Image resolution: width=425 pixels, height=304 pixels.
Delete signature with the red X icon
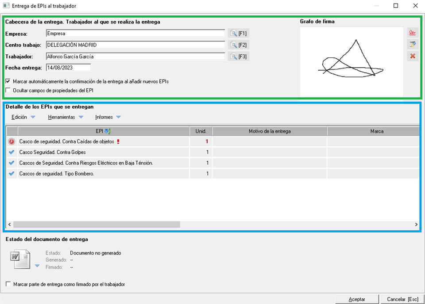(413, 56)
